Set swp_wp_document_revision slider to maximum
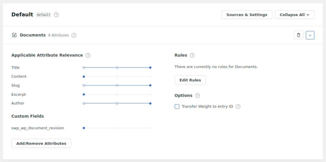 click(x=150, y=128)
